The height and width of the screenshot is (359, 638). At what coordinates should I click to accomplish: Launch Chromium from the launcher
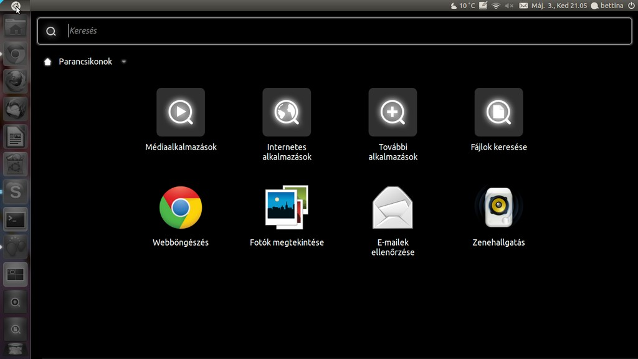[x=16, y=54]
